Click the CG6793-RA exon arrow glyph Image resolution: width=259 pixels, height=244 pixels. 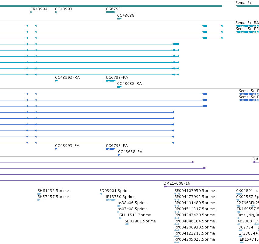click(111, 81)
